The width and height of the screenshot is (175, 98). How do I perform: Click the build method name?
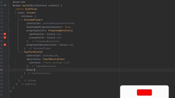pyautogui.click(x=26, y=5)
